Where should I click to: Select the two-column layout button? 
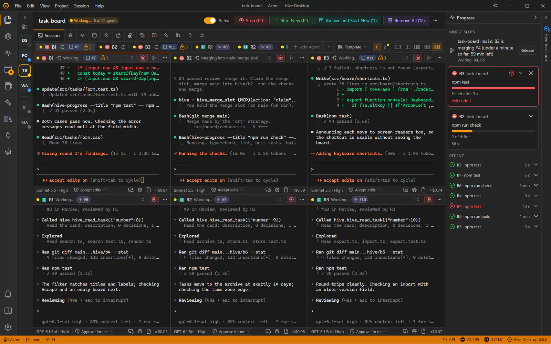[x=407, y=47]
